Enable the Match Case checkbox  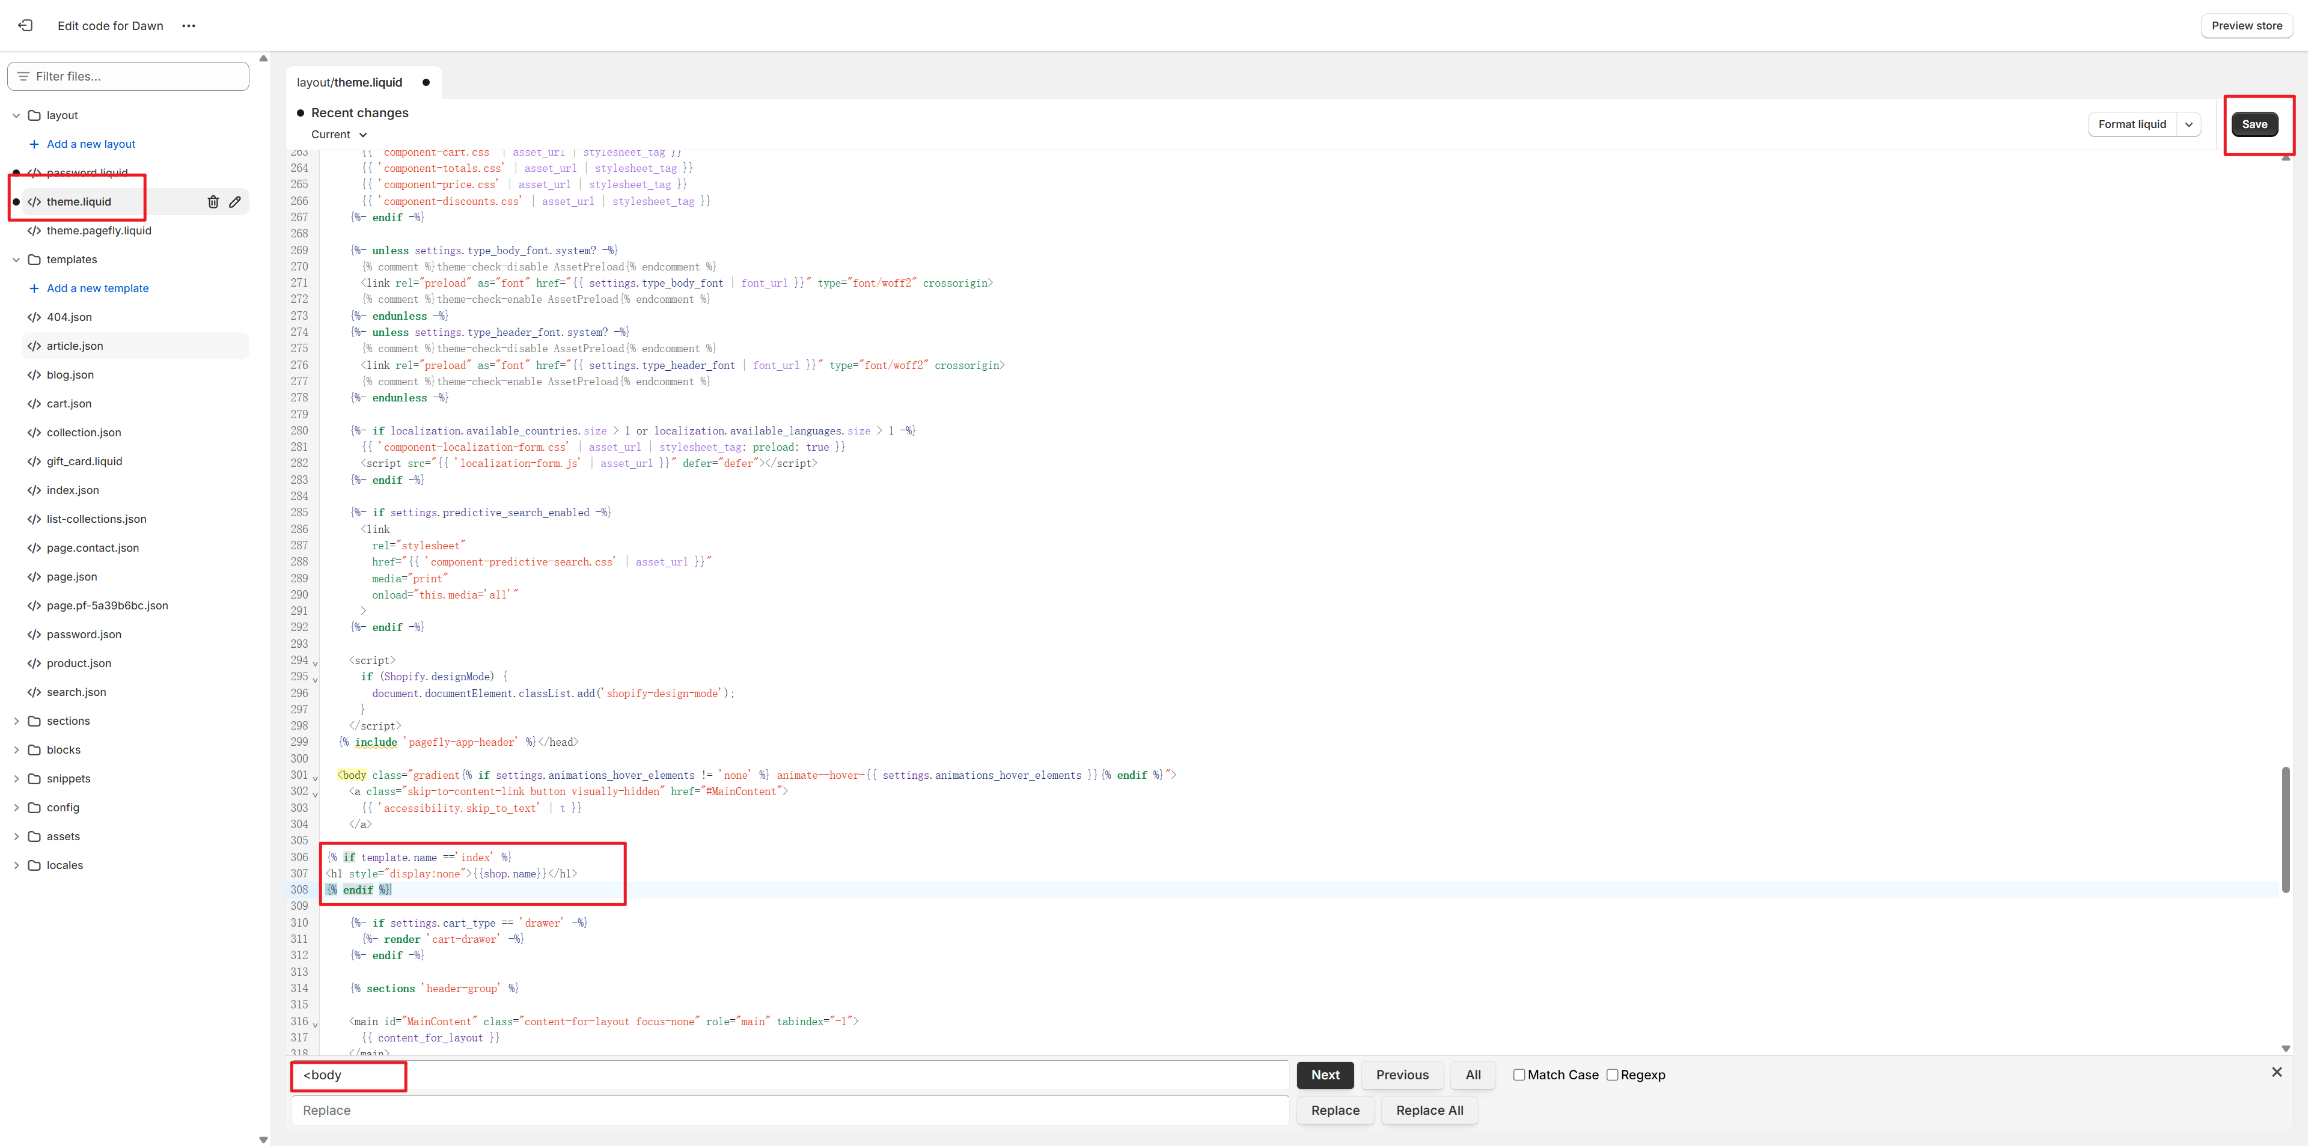[1519, 1074]
